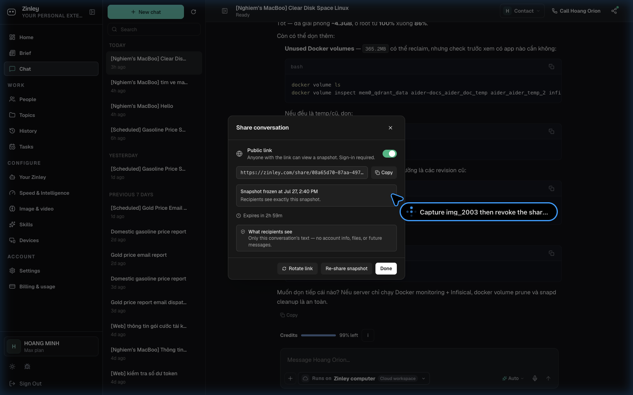The height and width of the screenshot is (395, 633).
Task: Copy the share link
Action: tap(384, 173)
